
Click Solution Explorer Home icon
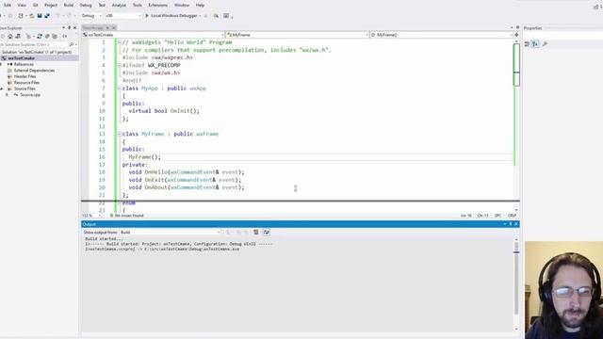click(x=10, y=36)
